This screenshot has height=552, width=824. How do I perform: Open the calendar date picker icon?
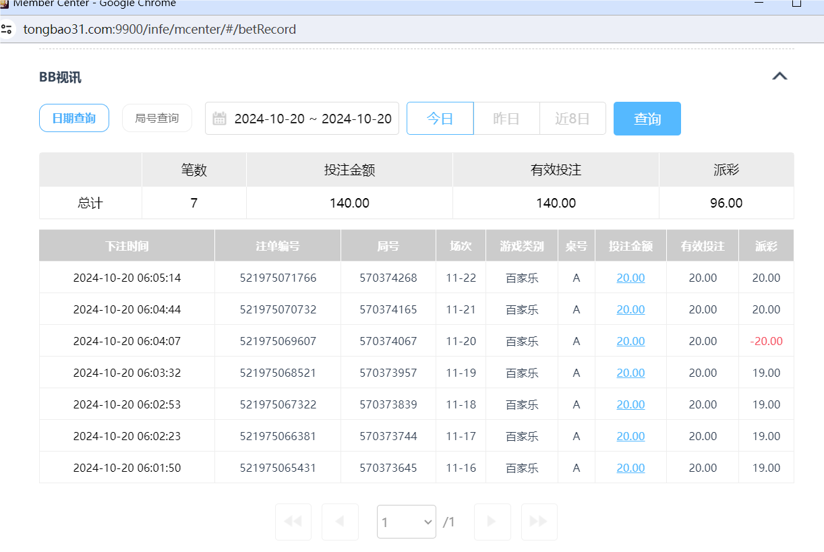point(219,118)
